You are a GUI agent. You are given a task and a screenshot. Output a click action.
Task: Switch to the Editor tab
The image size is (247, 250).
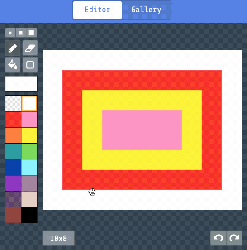pyautogui.click(x=97, y=10)
